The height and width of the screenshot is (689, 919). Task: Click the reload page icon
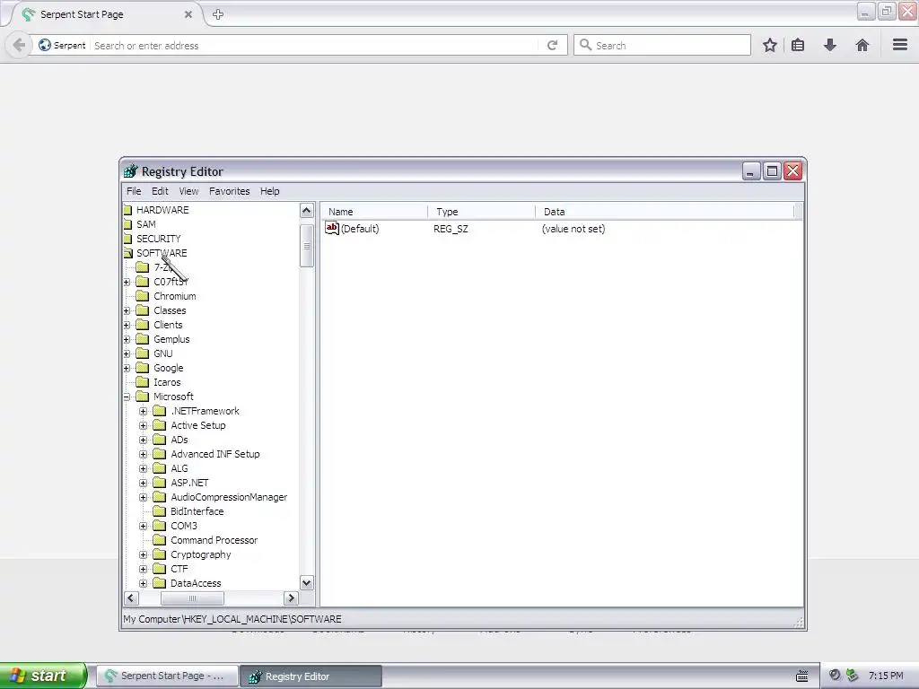click(552, 45)
